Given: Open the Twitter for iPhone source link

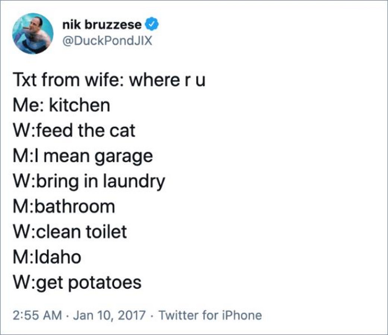Looking at the screenshot, I should pos(210,315).
